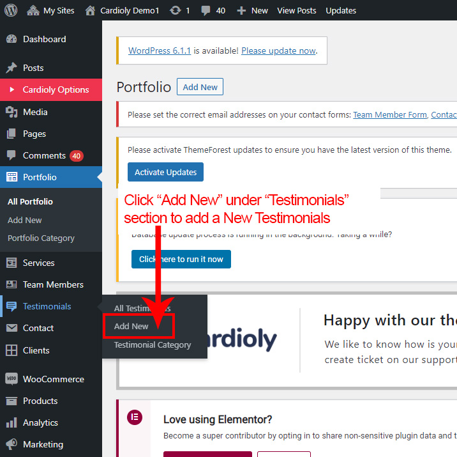Image resolution: width=457 pixels, height=457 pixels.
Task: Click the Marketing megaphone icon
Action: pyautogui.click(x=11, y=444)
